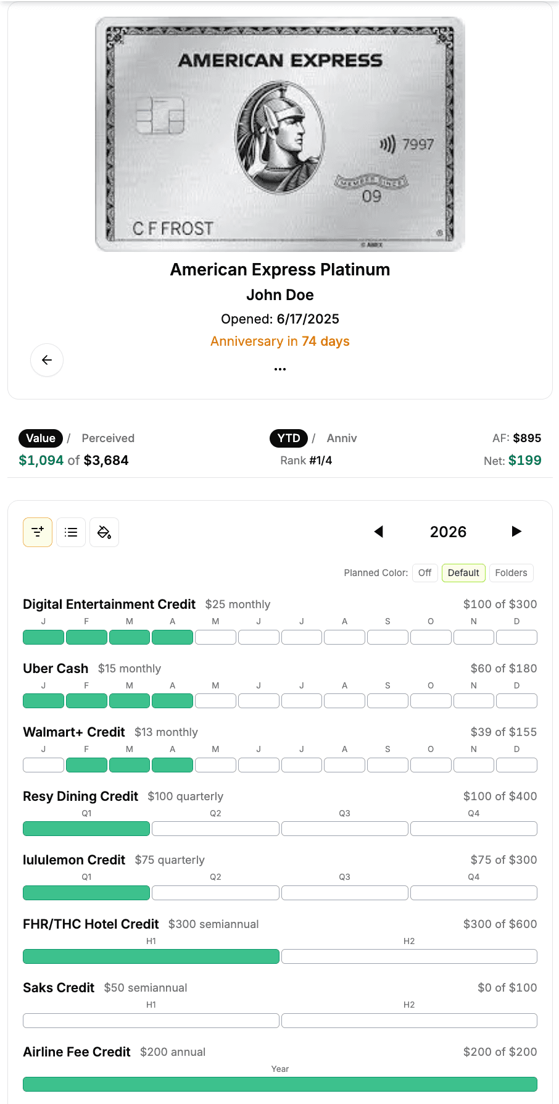Click the back arrow on the card panel
559x1104 pixels.
[47, 360]
